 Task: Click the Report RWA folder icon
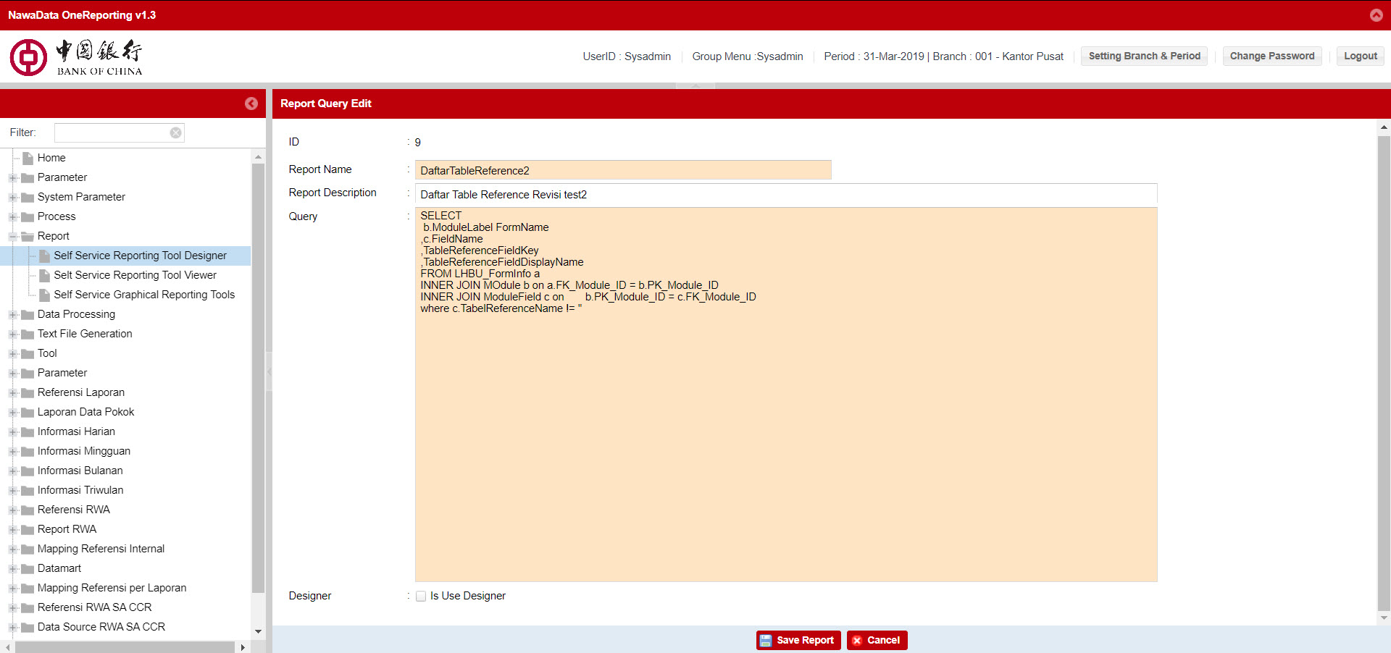click(x=28, y=529)
